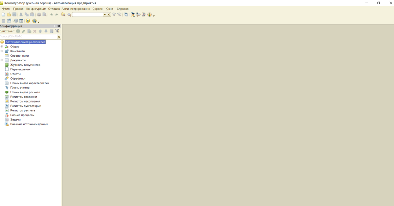Expand the Константы tree node
Screen dimensions: 394x206
(2, 51)
